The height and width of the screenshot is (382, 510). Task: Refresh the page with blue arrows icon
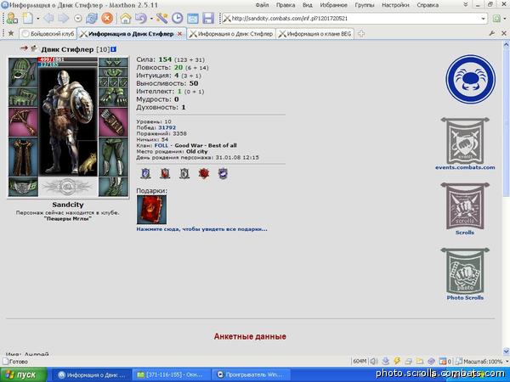[92, 18]
